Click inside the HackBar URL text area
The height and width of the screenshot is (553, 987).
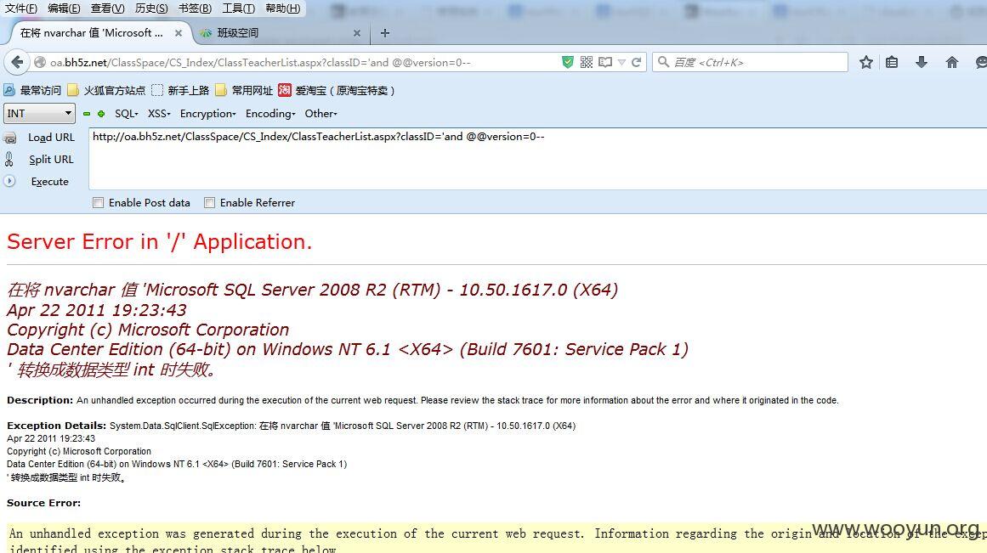(x=537, y=159)
